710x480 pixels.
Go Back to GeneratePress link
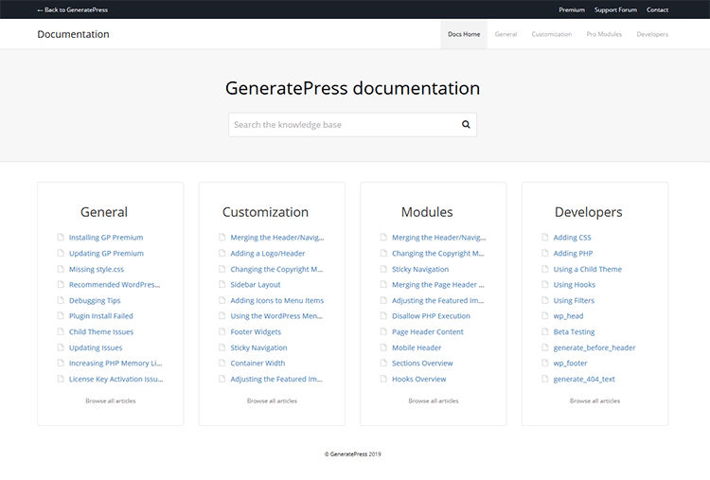point(73,10)
